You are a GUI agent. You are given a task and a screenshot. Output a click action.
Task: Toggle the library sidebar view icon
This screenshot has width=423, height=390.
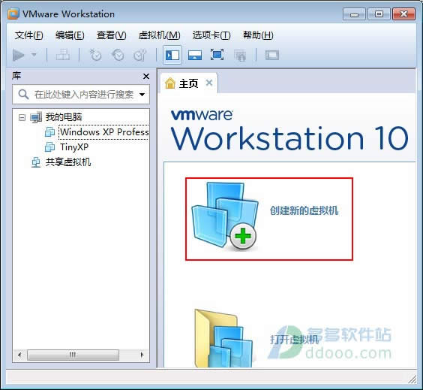[172, 55]
